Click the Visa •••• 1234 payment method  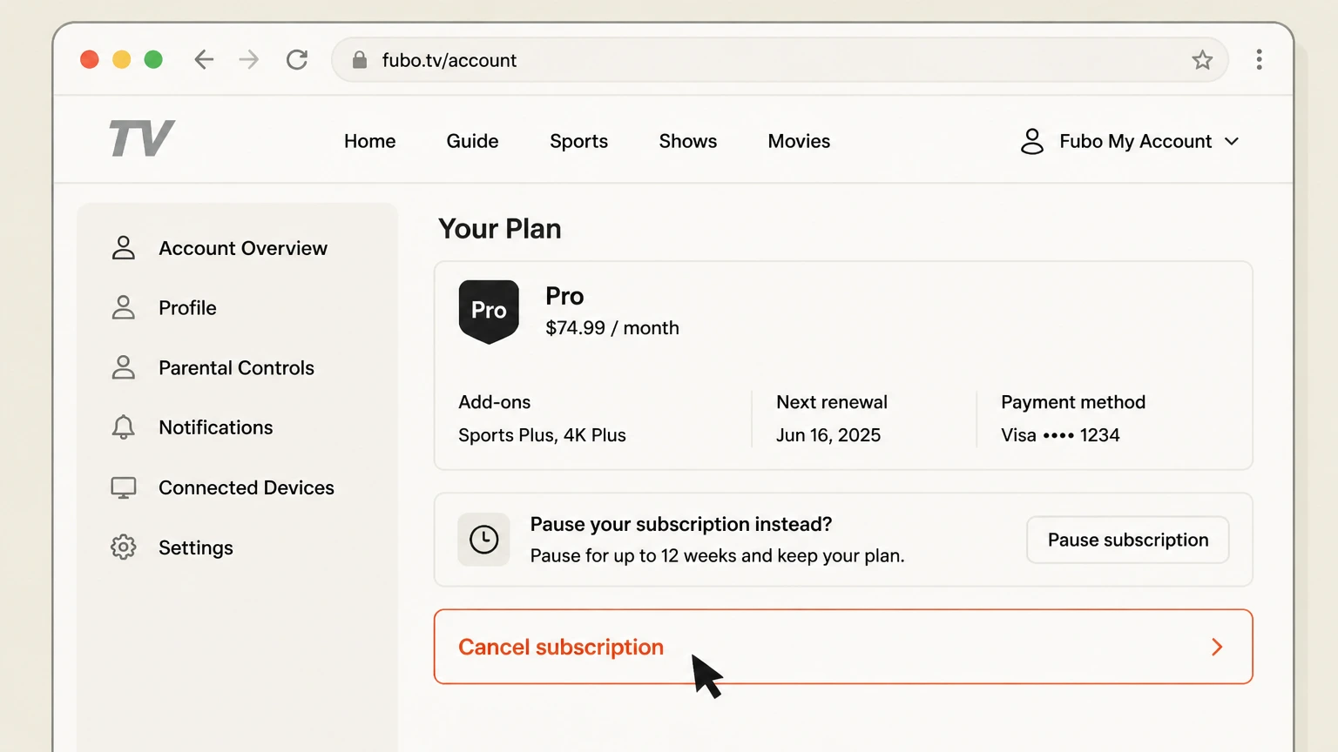pyautogui.click(x=1060, y=435)
